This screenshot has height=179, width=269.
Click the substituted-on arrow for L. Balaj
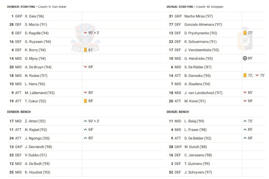[x=245, y=121]
